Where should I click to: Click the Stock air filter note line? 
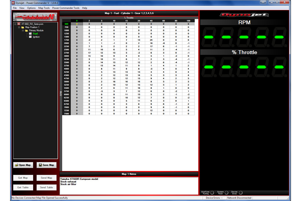click(x=68, y=184)
